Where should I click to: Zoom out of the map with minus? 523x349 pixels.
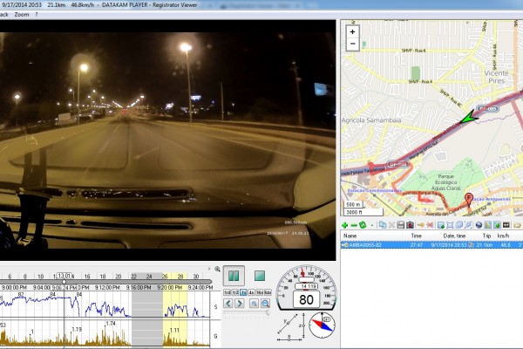click(x=352, y=43)
